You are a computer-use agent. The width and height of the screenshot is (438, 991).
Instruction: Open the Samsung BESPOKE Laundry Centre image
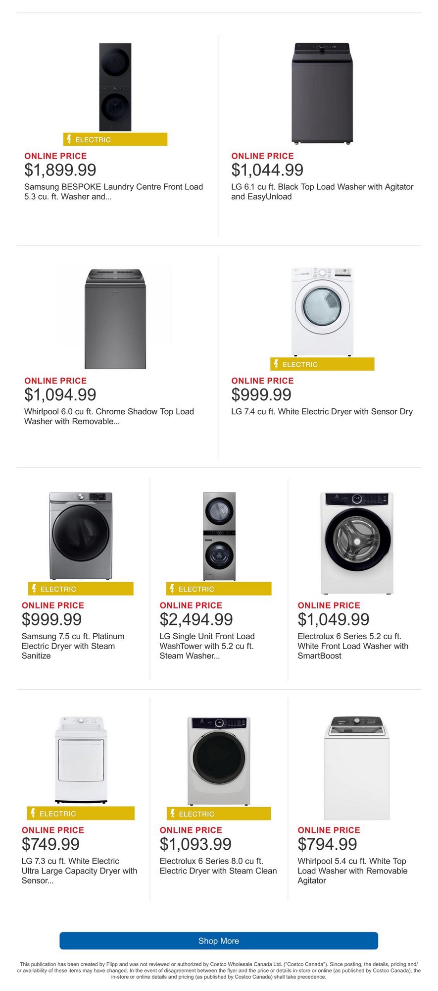[x=115, y=87]
